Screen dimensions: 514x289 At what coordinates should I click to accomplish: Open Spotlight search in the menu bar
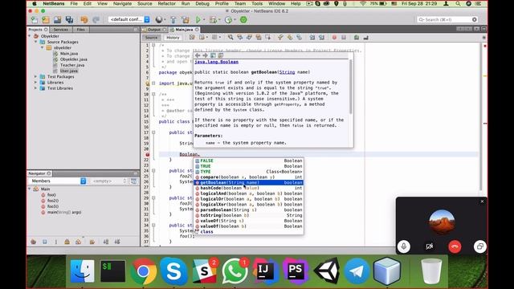click(x=458, y=3)
